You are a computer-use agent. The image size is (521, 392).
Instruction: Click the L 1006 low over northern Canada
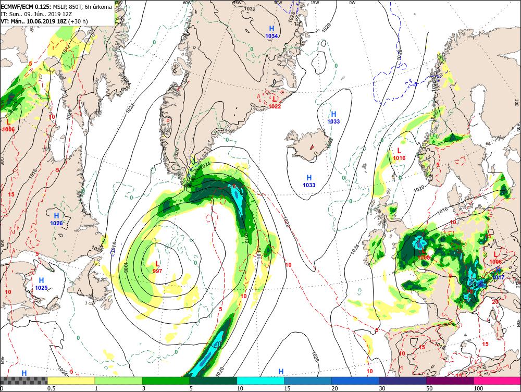8,126
